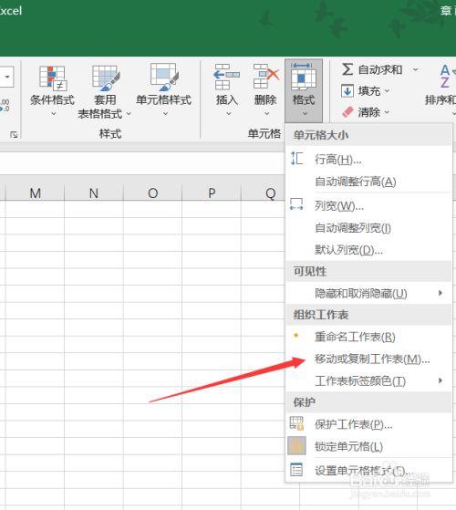Open the 清除 dropdown arrow
Screen dimensions: 456x510
[387, 112]
